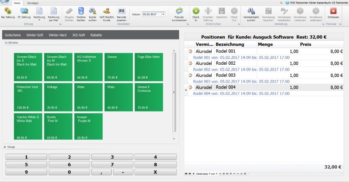Open the Winter-Soft category tab
The height and width of the screenshot is (182, 349).
coord(35,35)
